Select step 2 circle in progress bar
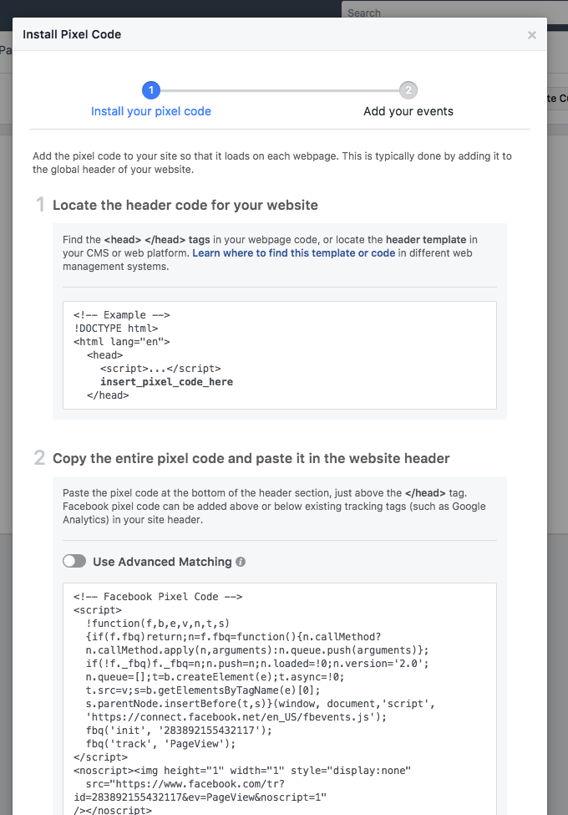 tap(408, 90)
